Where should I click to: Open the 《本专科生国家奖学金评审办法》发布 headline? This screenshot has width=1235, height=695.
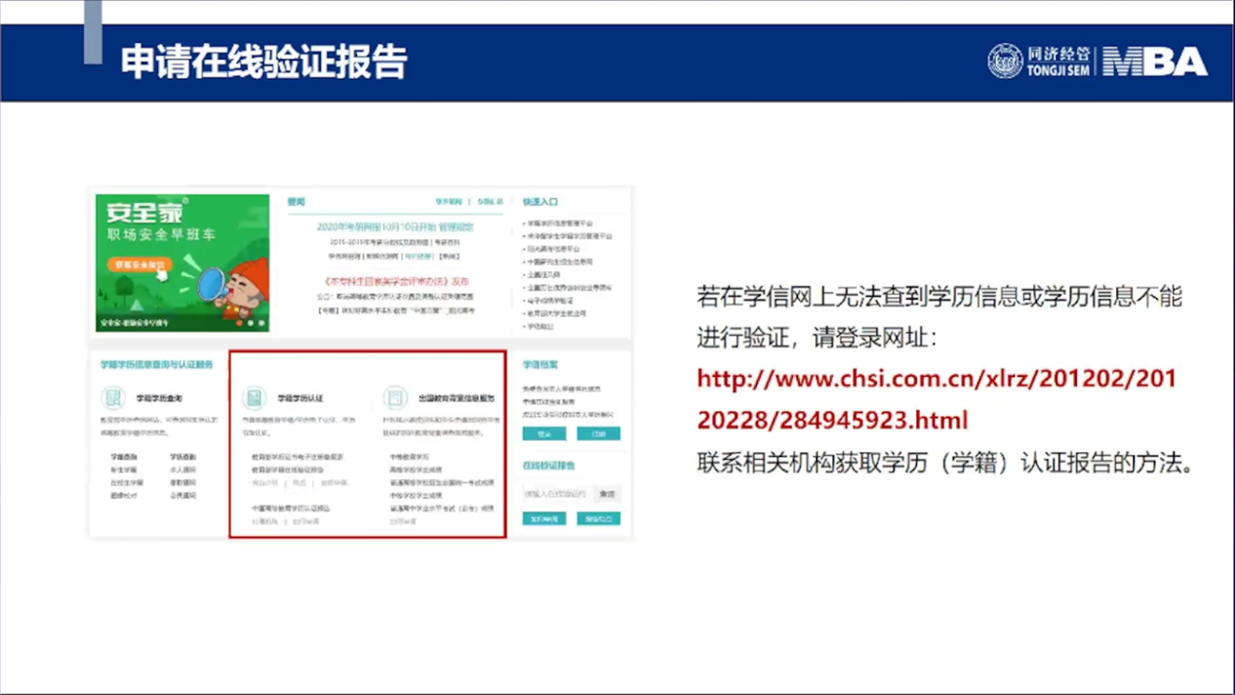[x=395, y=281]
